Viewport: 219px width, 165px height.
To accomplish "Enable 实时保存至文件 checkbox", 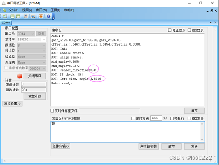I will click(x=52, y=111).
